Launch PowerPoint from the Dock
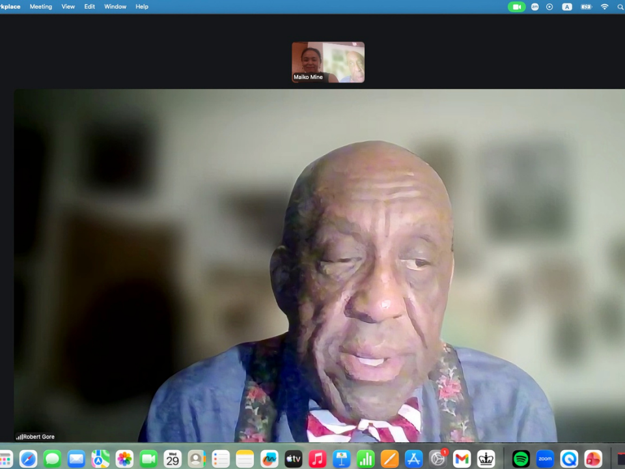This screenshot has height=469, width=625. [593, 459]
